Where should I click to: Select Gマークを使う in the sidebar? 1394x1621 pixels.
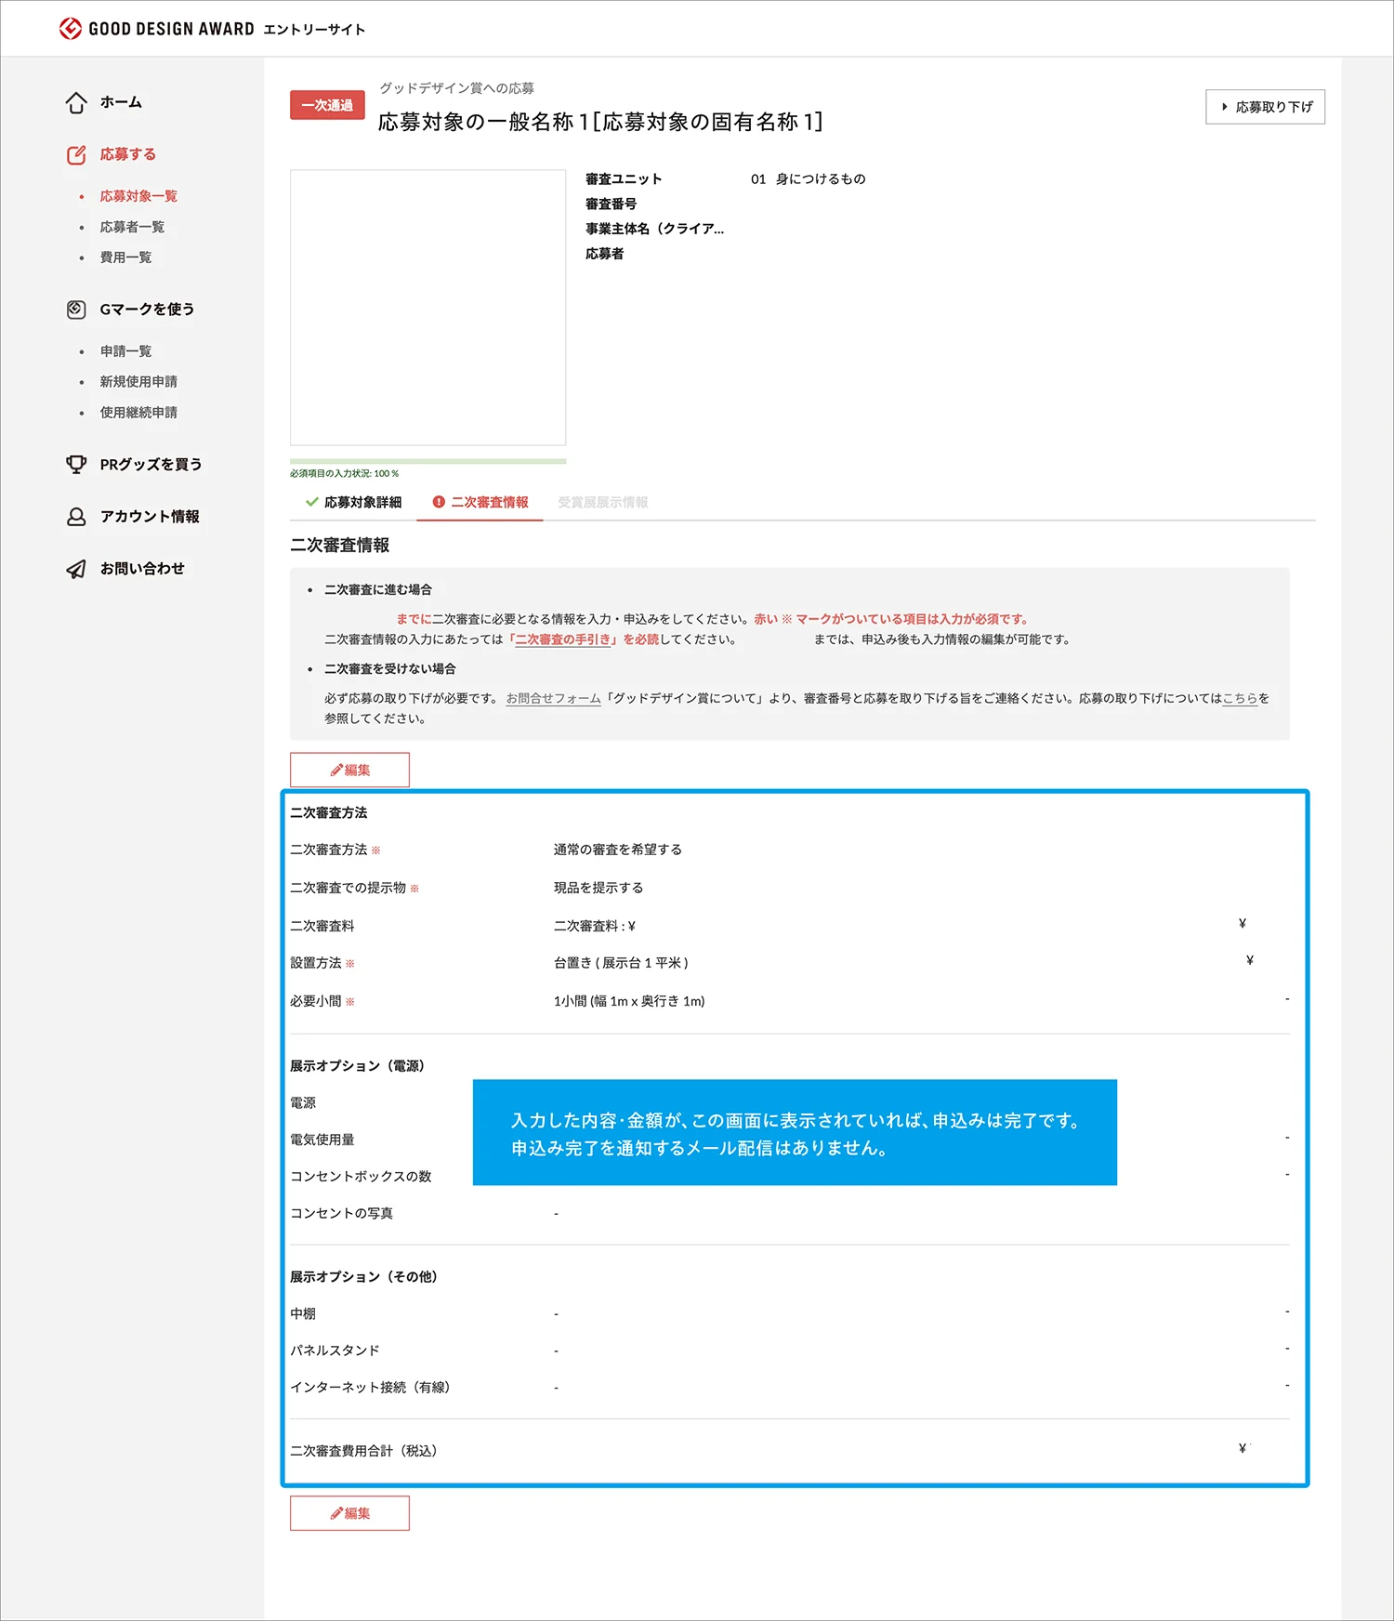[147, 309]
